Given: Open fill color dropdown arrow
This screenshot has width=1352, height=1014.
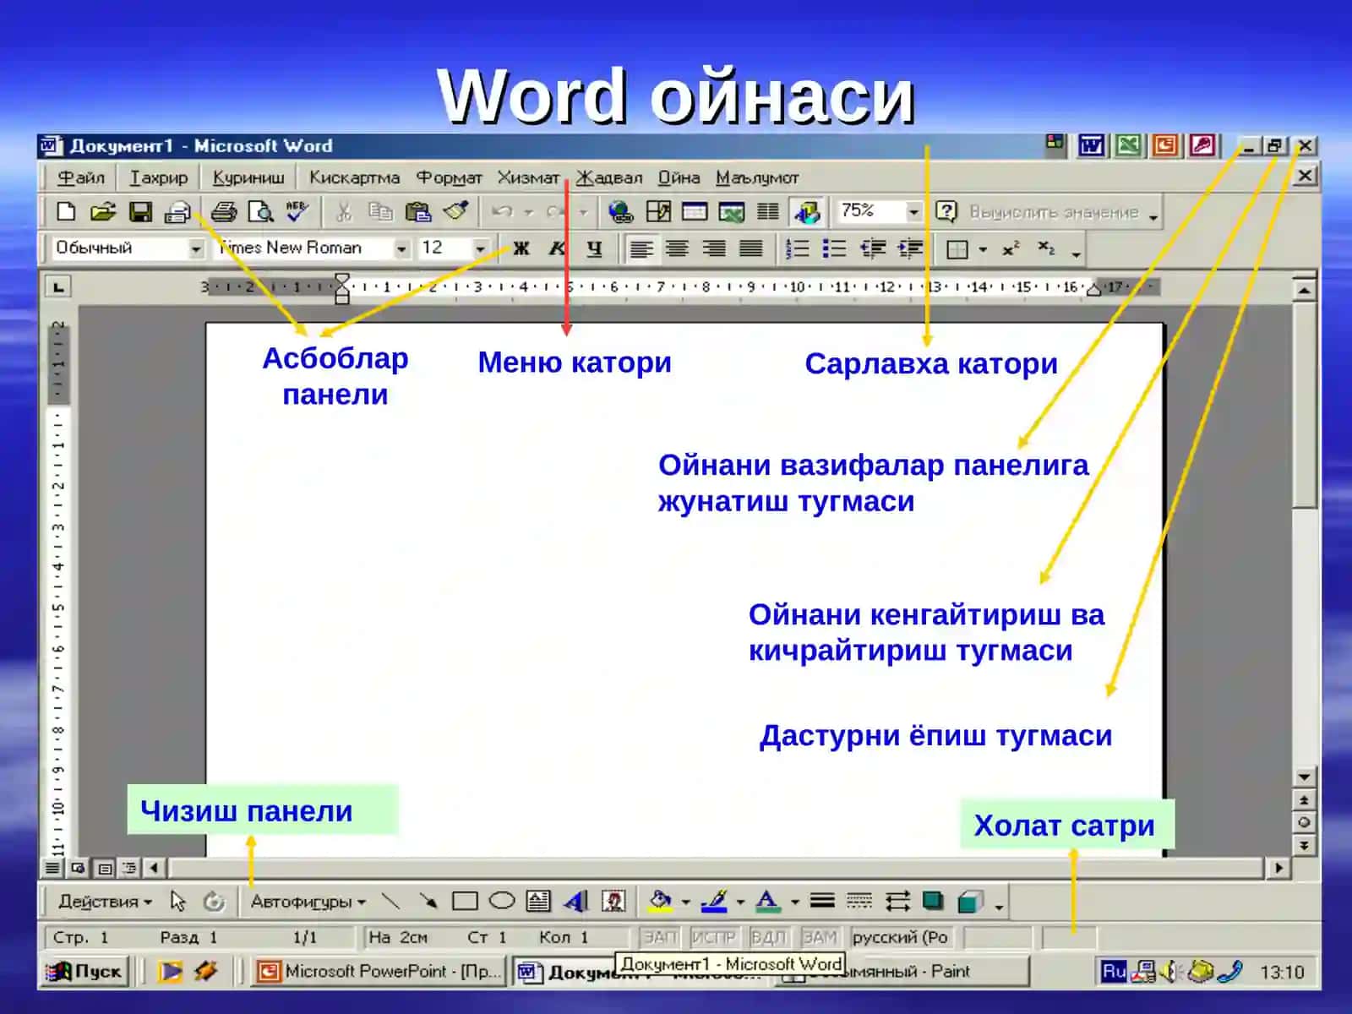Looking at the screenshot, I should (x=684, y=902).
